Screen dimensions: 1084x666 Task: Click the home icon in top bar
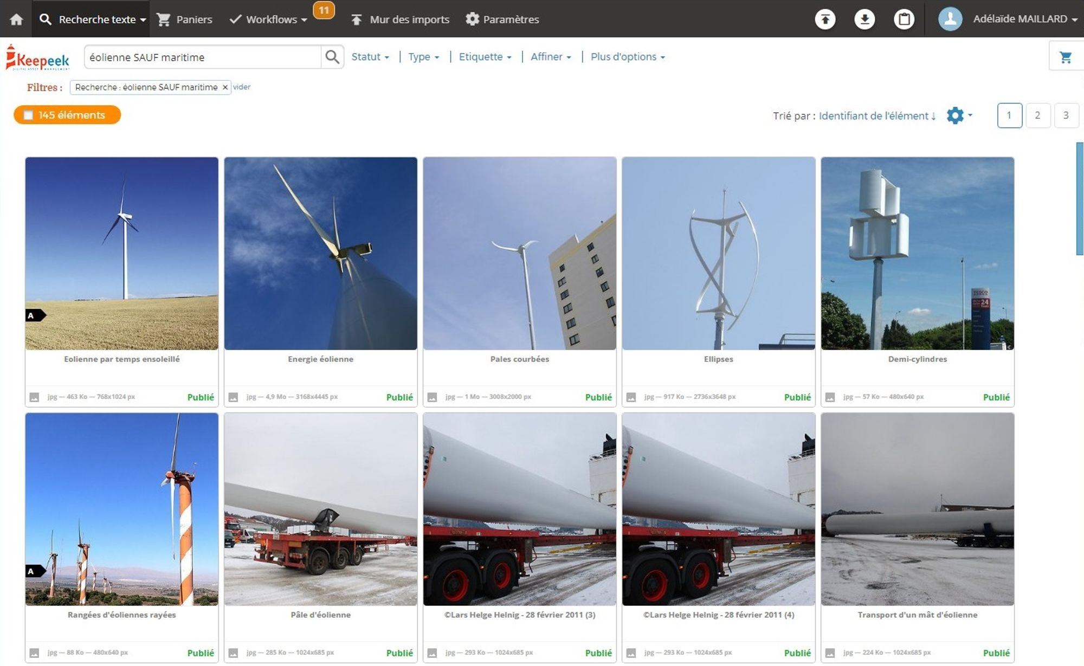click(x=16, y=20)
